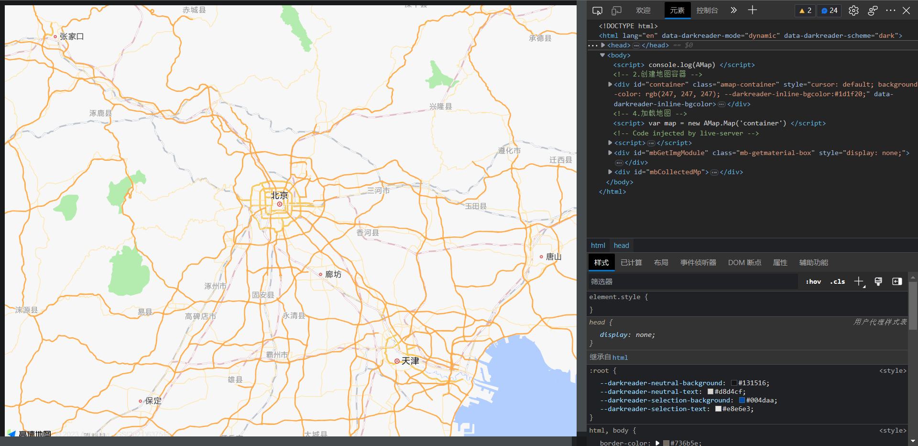This screenshot has height=446, width=918.
Task: Open the html, body <style> source link
Action: click(x=893, y=430)
